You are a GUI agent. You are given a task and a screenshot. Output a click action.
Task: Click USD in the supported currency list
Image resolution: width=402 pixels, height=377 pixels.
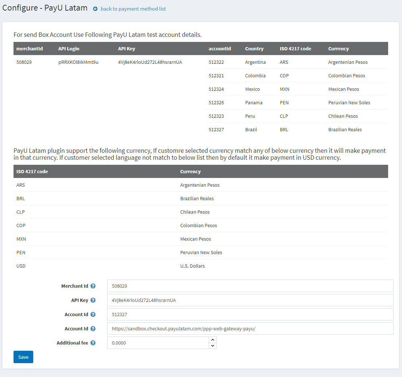coord(21,266)
